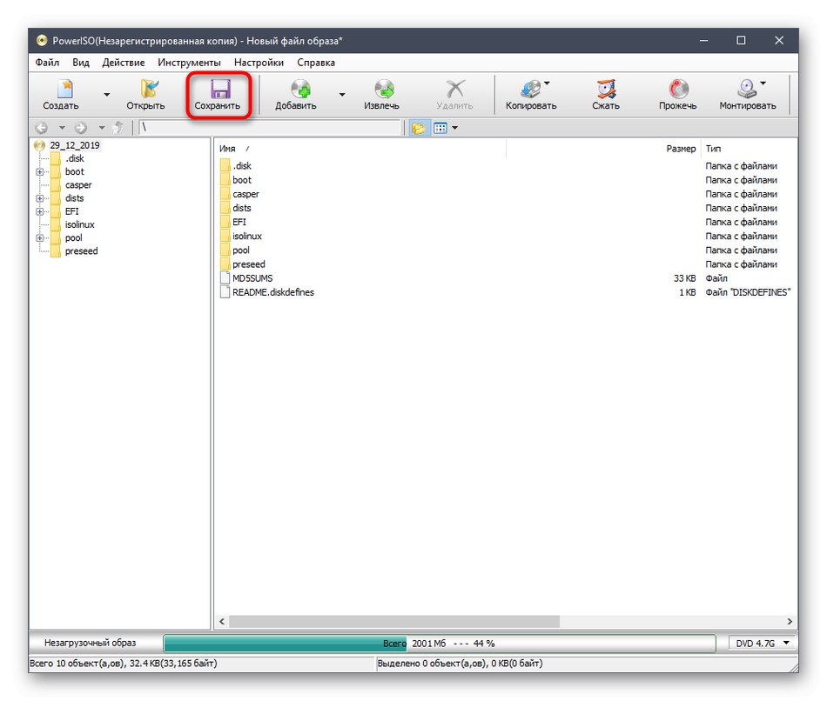Open the dropdown arrow next to Добавить
This screenshot has width=827, height=701.
tap(342, 95)
